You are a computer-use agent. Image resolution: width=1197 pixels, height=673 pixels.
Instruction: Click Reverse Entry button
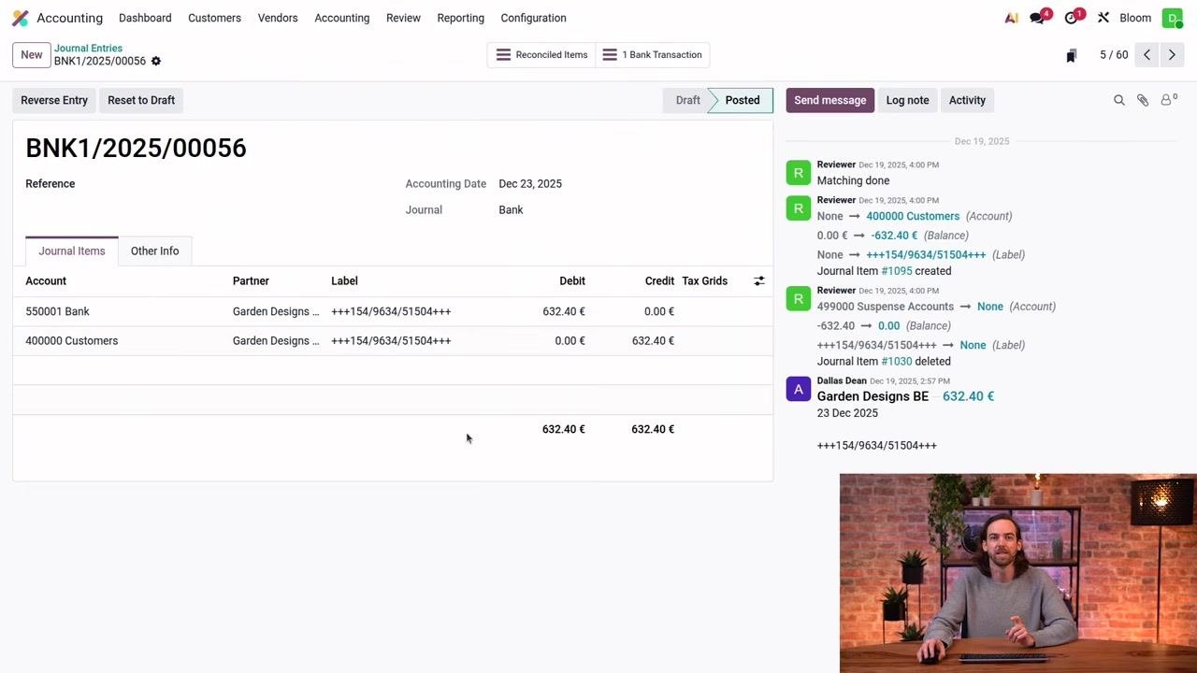(54, 100)
